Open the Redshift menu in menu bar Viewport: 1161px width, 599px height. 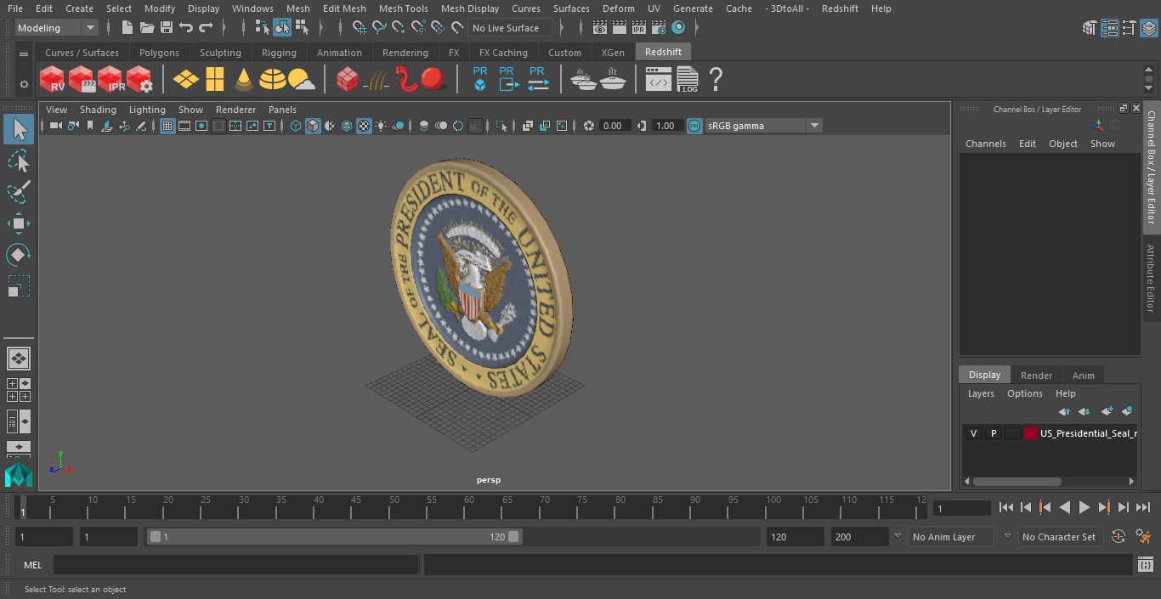tap(840, 8)
